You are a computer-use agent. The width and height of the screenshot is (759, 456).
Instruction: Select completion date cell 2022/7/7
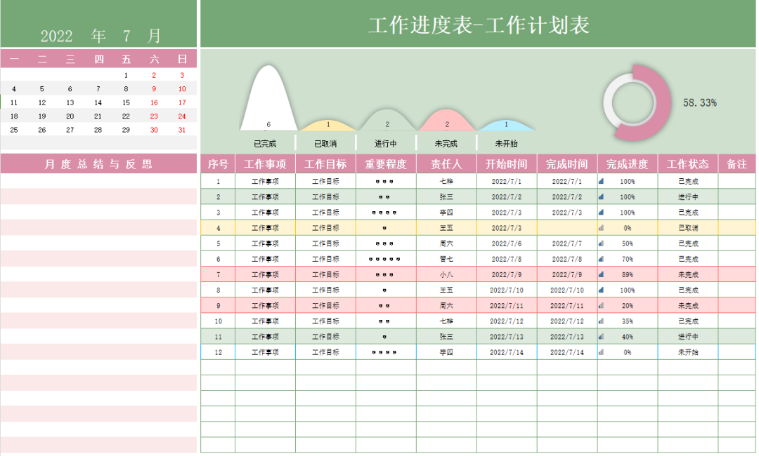coord(567,243)
